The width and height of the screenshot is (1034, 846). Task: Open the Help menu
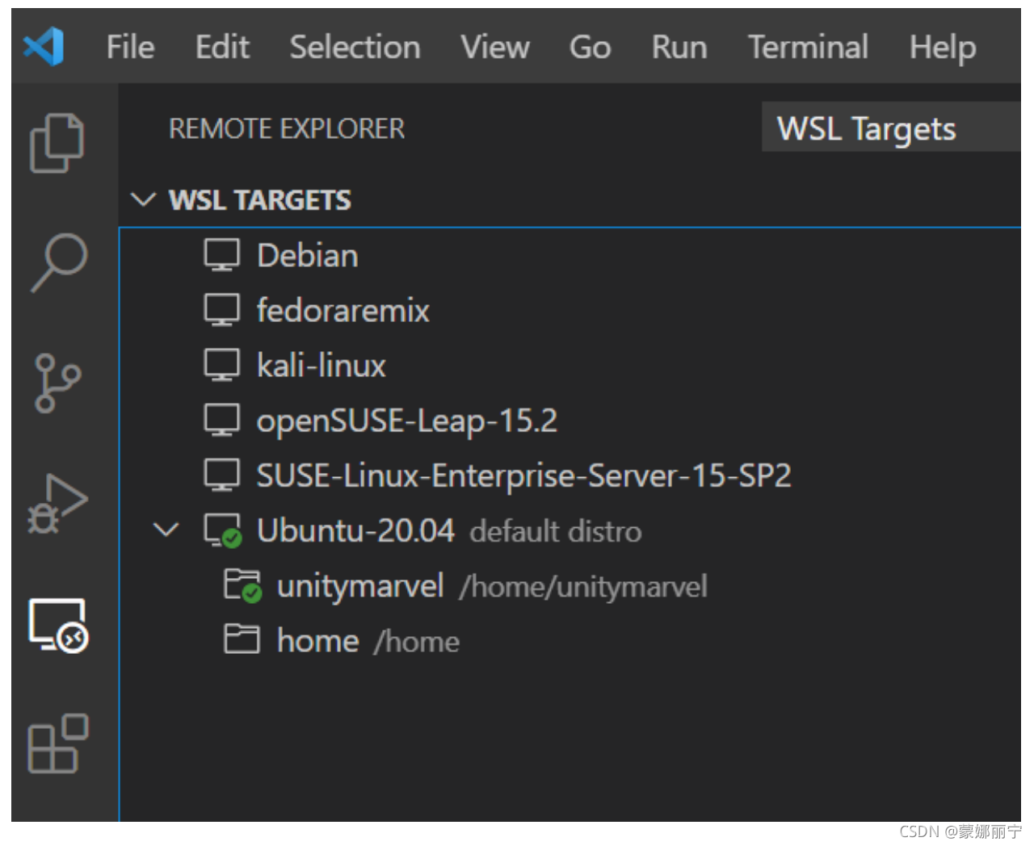943,48
